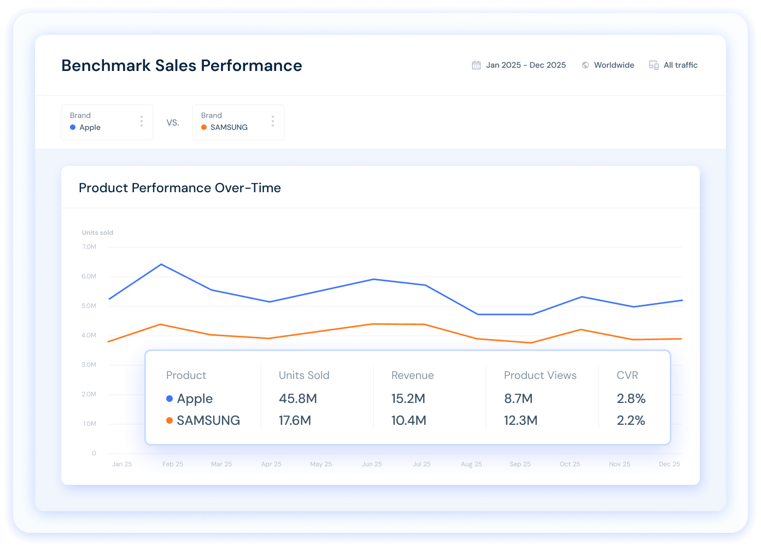Select the orange SAMSUNG dot in brand selector

(x=204, y=127)
